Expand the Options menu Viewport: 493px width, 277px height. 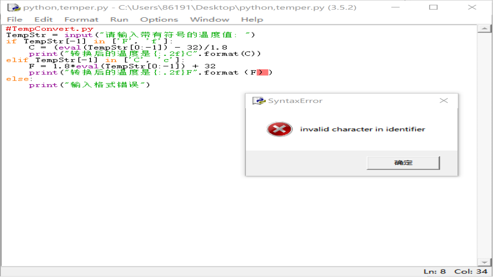coord(159,20)
